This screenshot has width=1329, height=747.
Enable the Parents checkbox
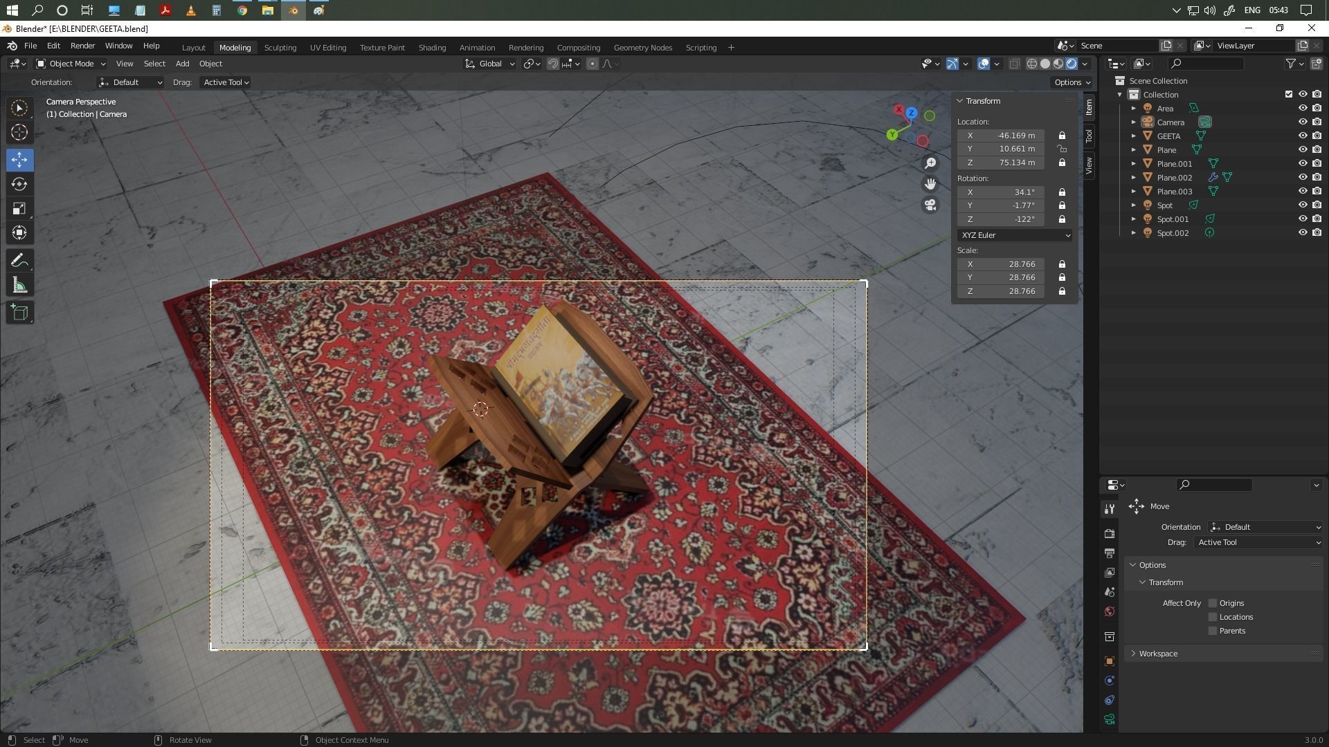pyautogui.click(x=1213, y=631)
